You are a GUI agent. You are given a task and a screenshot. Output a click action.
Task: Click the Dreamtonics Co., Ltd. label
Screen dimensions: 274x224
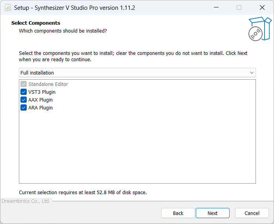pyautogui.click(x=26, y=201)
